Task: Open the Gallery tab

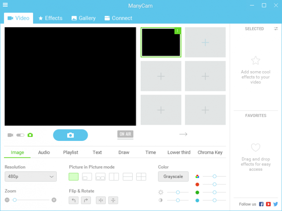Action: 84,18
